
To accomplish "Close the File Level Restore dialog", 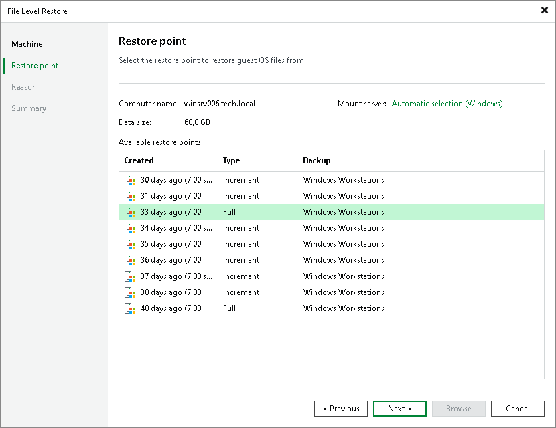I will 545,10.
